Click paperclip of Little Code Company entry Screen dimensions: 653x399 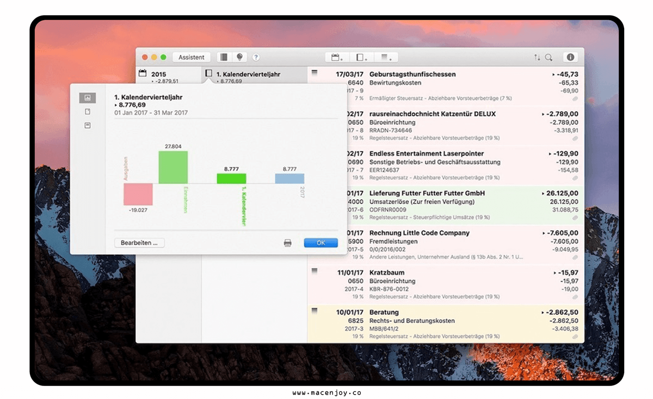pos(575,257)
